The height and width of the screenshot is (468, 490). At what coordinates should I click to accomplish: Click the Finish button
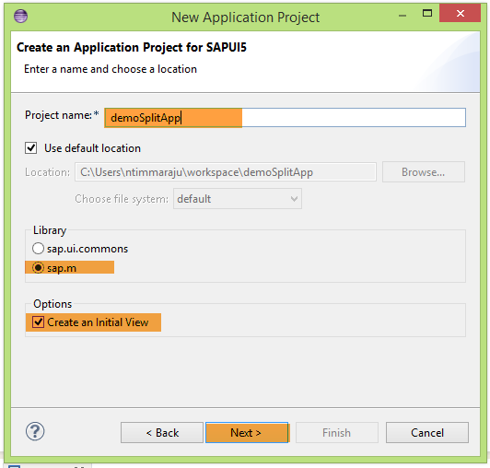[336, 433]
